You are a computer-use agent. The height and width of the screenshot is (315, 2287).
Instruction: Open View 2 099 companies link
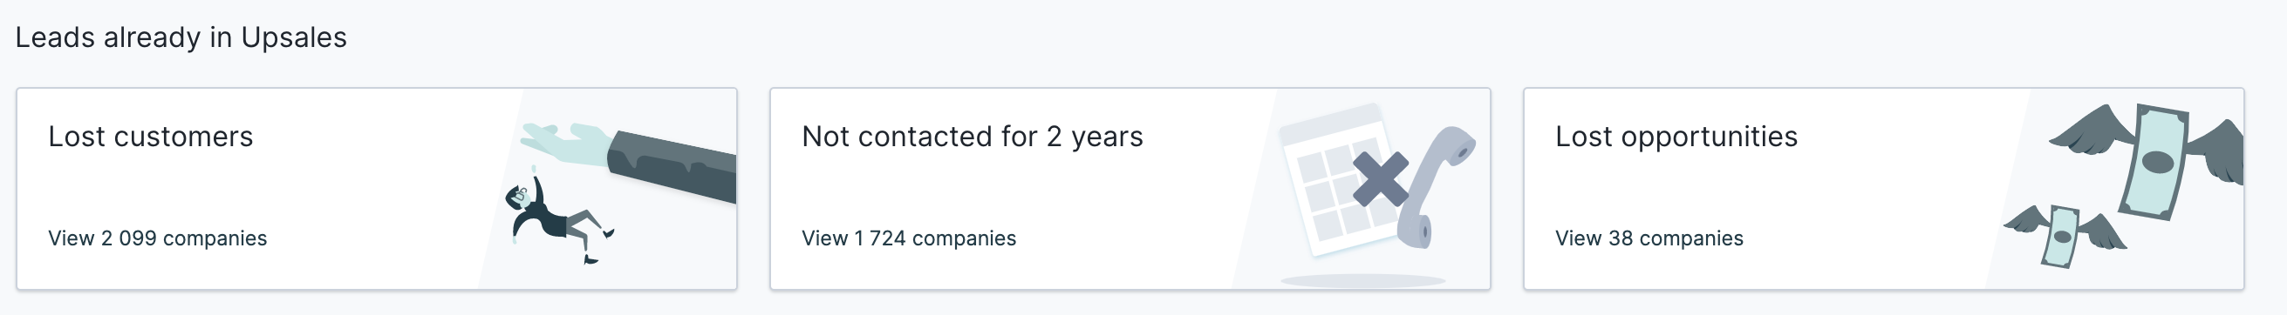click(157, 238)
